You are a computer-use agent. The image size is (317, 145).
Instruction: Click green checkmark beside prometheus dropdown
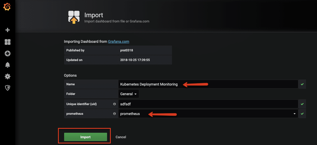(302, 114)
